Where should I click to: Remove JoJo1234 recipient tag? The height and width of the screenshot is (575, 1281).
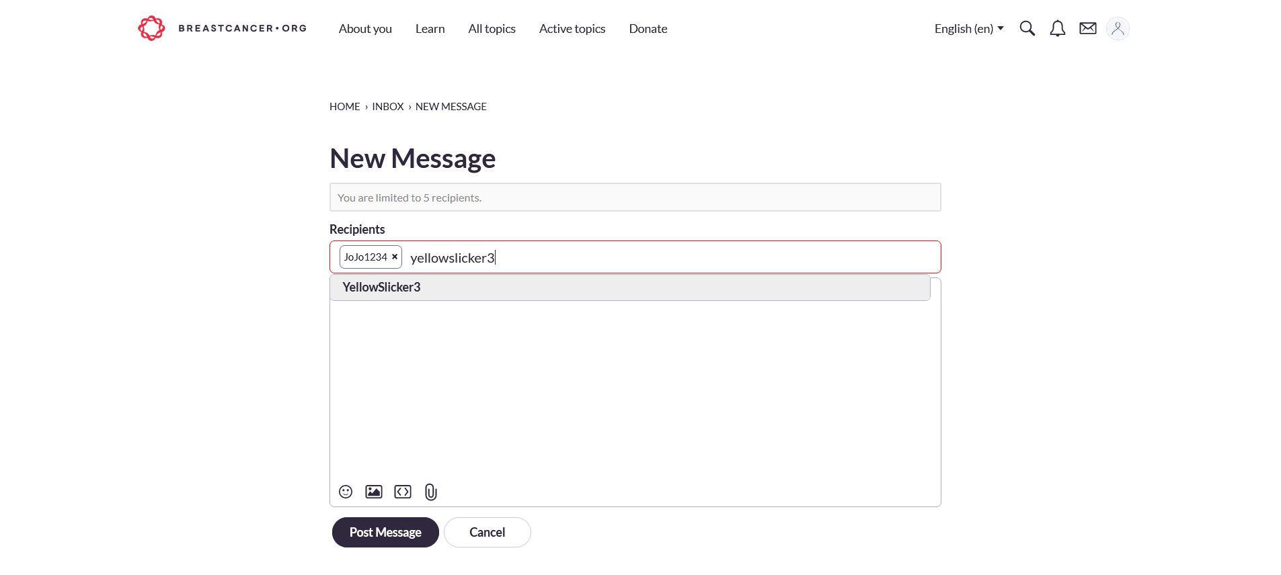pos(395,257)
